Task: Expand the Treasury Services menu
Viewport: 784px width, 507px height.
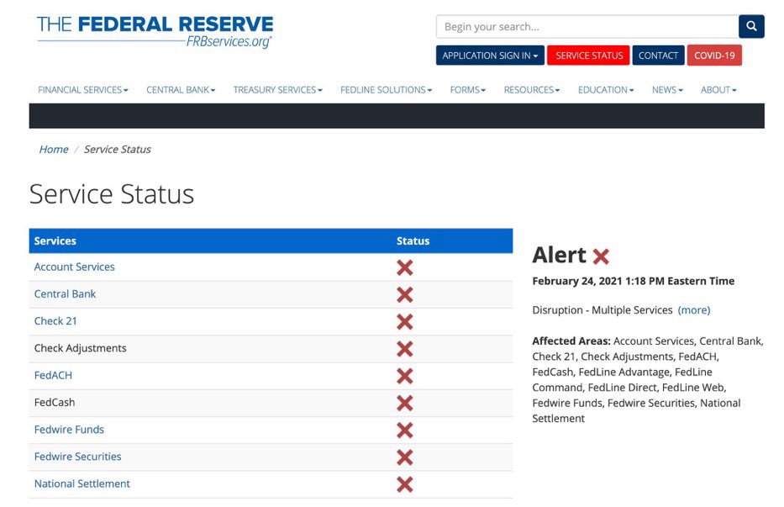Action: point(277,90)
